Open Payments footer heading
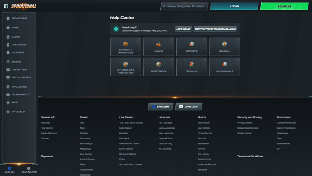 (47, 156)
